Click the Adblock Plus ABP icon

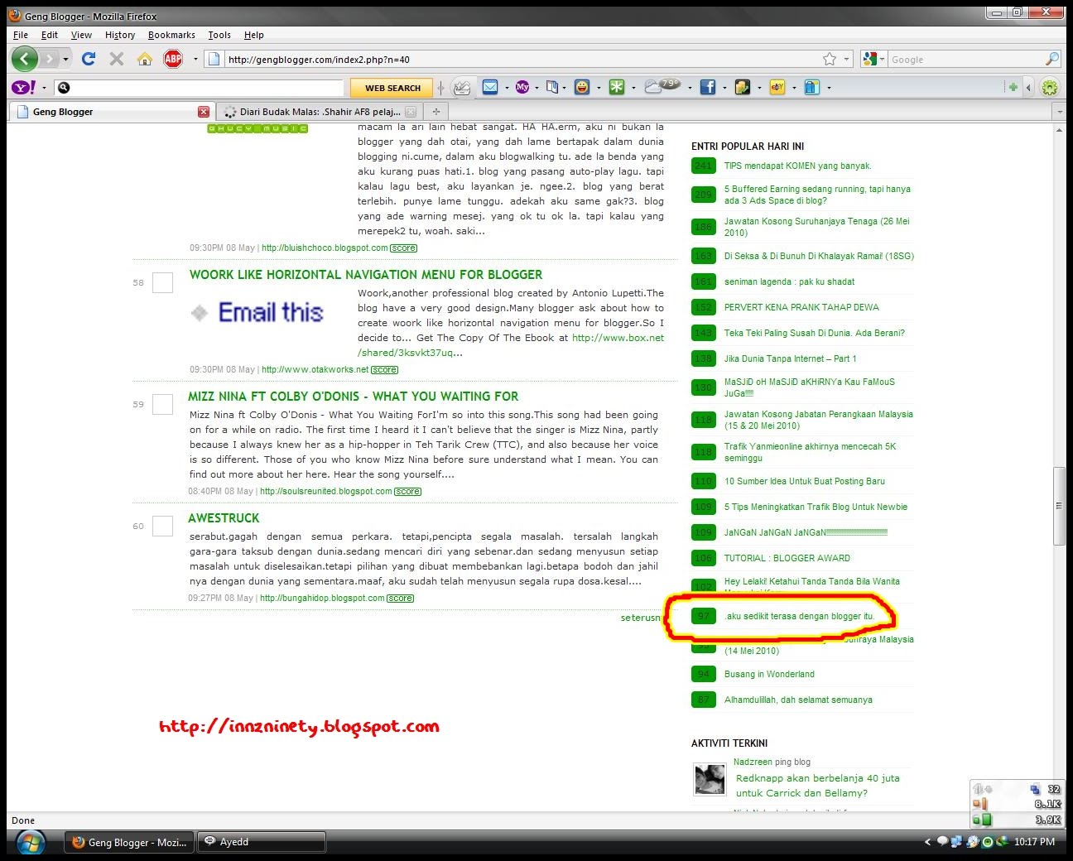pyautogui.click(x=173, y=59)
